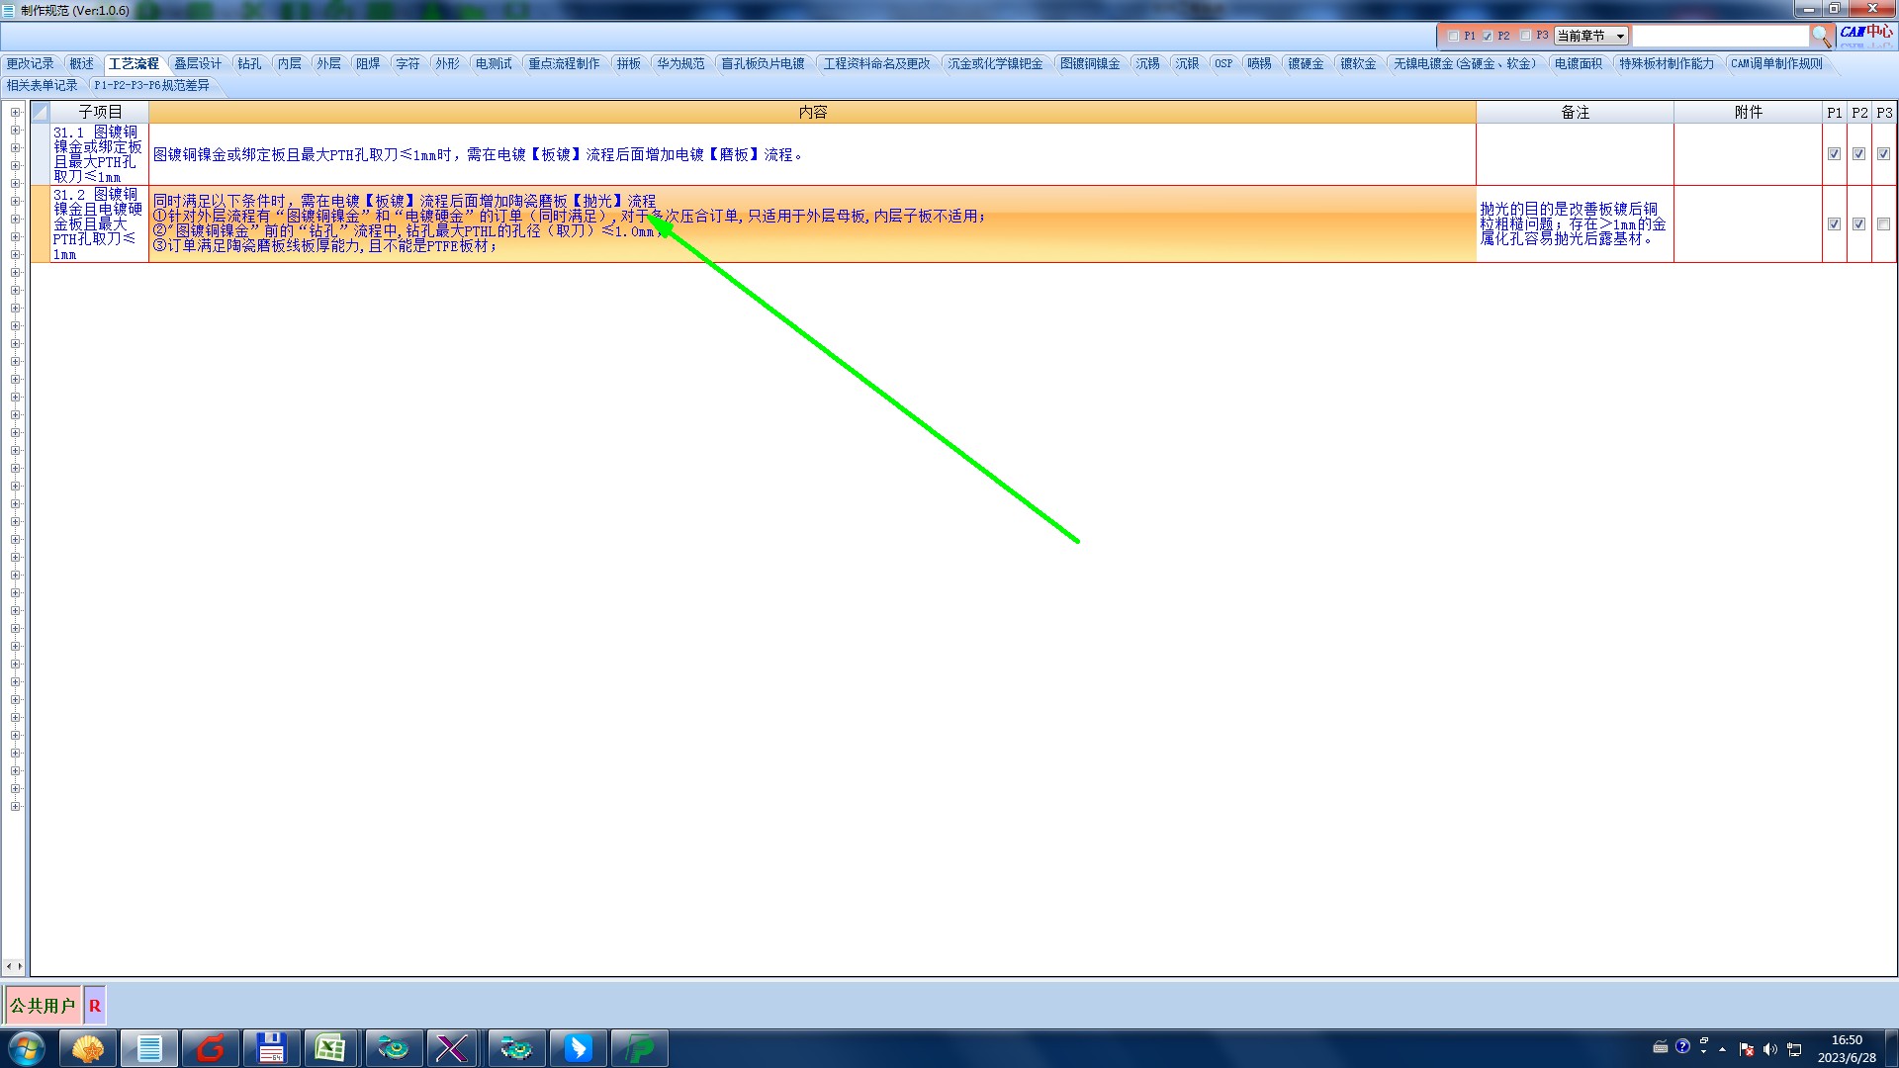This screenshot has height=1068, width=1899.
Task: Click the red G taskbar icon
Action: (210, 1048)
